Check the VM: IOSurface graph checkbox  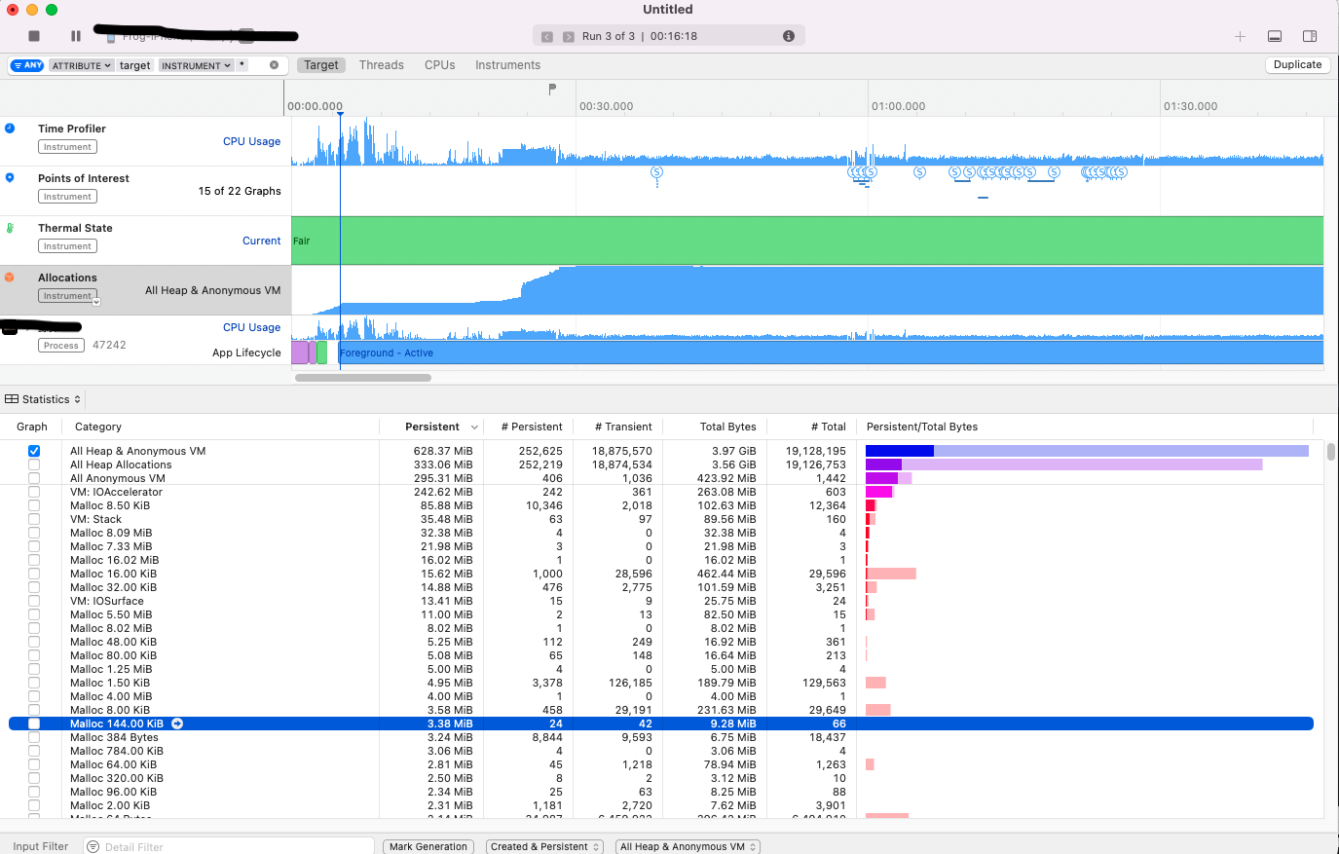click(x=34, y=601)
